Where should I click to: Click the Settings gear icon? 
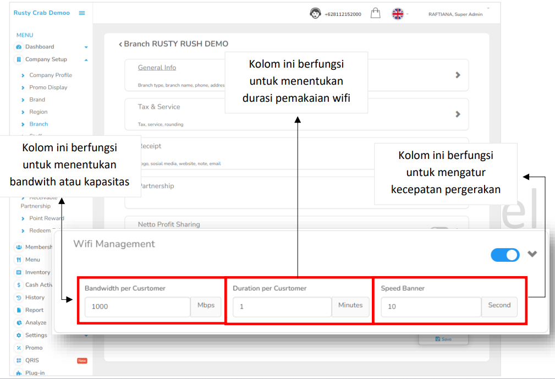19,336
